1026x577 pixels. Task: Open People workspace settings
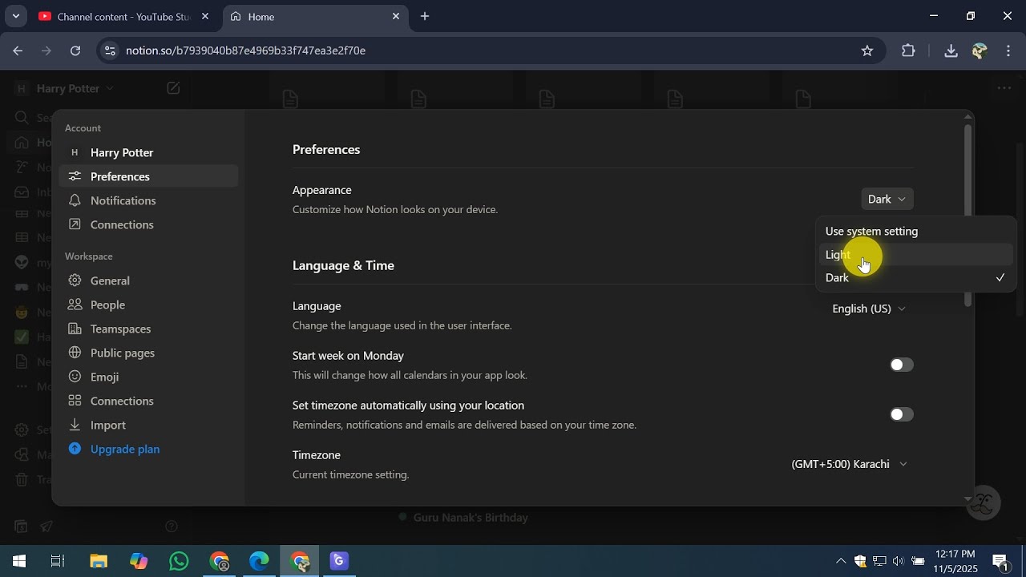(148, 305)
